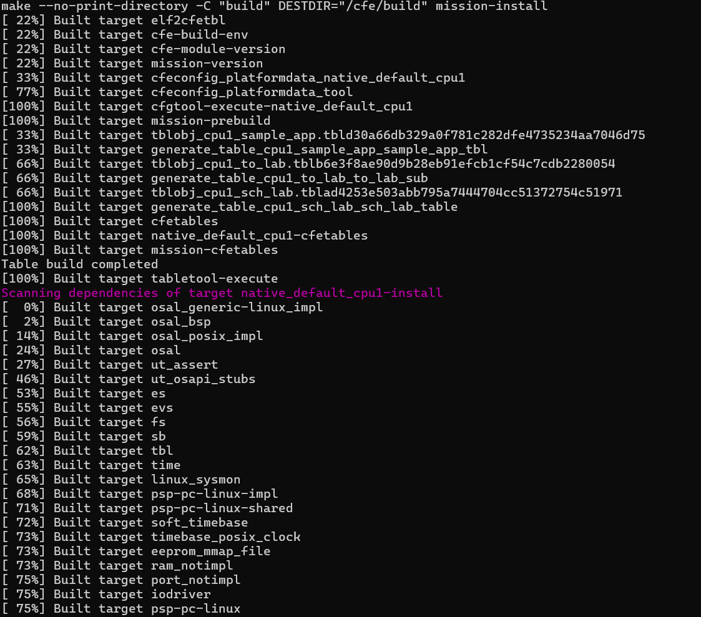Click the generate_table_cpu1_to_lab_to_lab_sub line
Screen dimensions: 701x617
pyautogui.click(x=215, y=178)
